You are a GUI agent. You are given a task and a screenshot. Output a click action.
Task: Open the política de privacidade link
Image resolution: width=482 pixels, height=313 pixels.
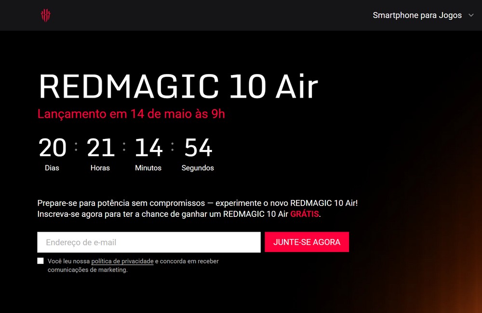click(x=122, y=261)
